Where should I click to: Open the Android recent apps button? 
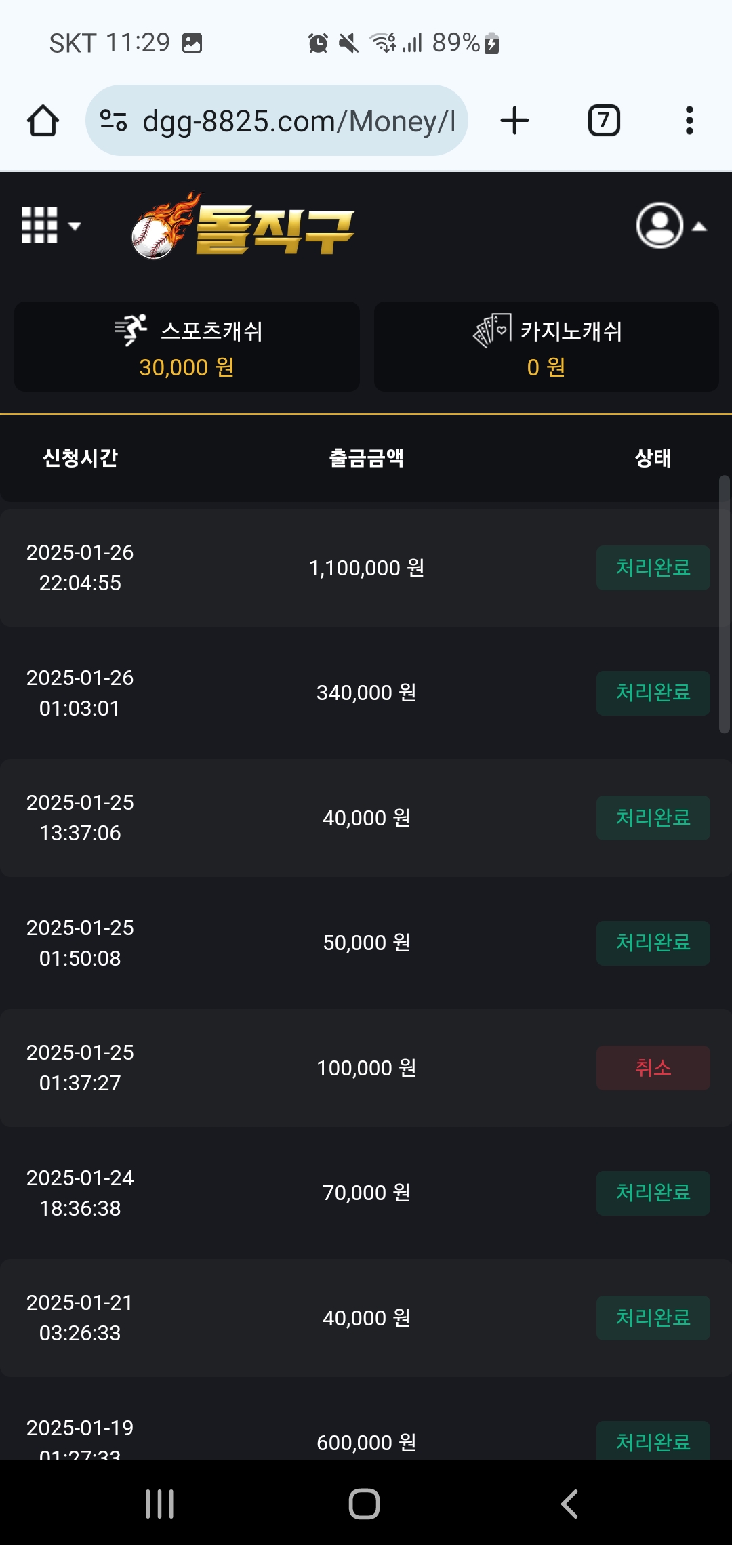(x=160, y=1504)
